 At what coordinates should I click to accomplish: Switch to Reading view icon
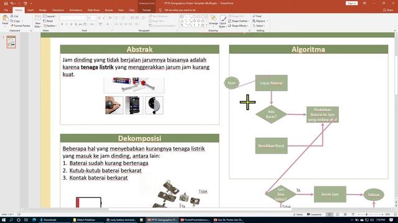345,214
